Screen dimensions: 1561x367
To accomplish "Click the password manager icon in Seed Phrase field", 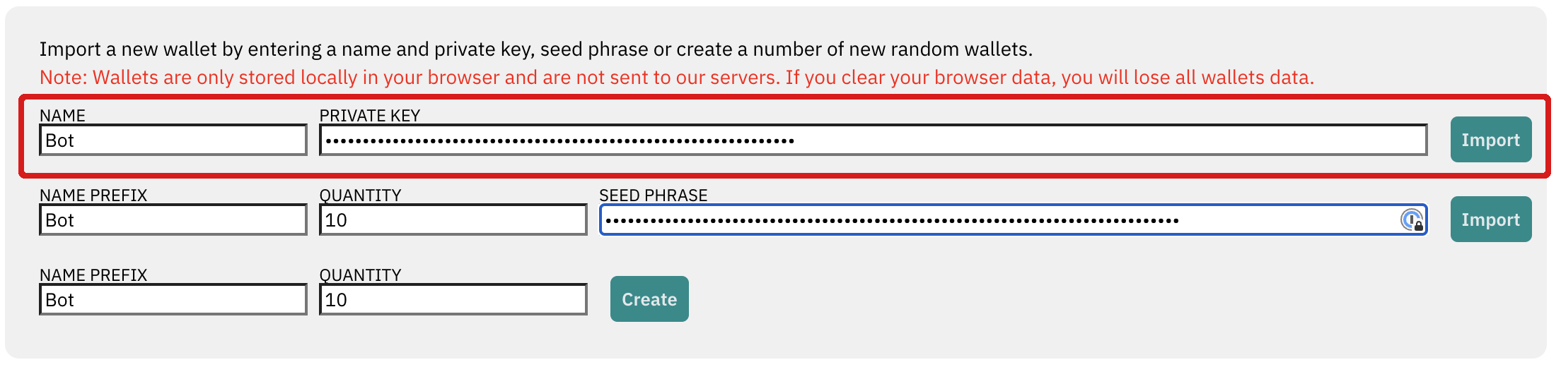I will 1412,220.
